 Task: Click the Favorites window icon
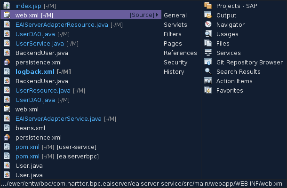tap(208, 90)
